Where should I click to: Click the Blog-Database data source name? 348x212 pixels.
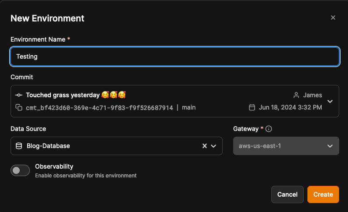tap(48, 146)
